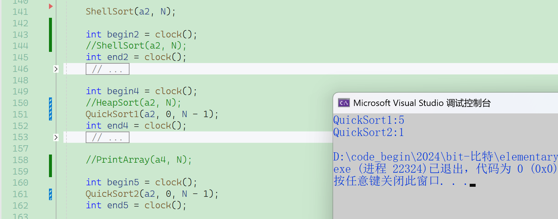Click console output 'QuickSort1:5'
The height and width of the screenshot is (219, 558).
(369, 120)
